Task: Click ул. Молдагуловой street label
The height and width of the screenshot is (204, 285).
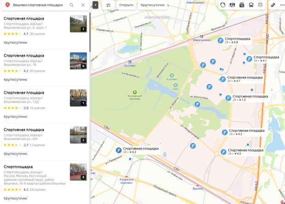Action: 190,132
